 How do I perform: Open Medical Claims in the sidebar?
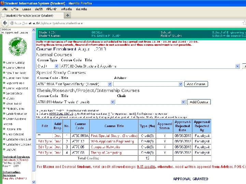(x=15, y=109)
